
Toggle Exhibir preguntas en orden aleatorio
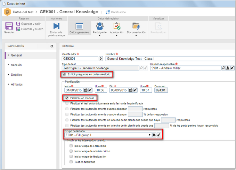(64, 74)
